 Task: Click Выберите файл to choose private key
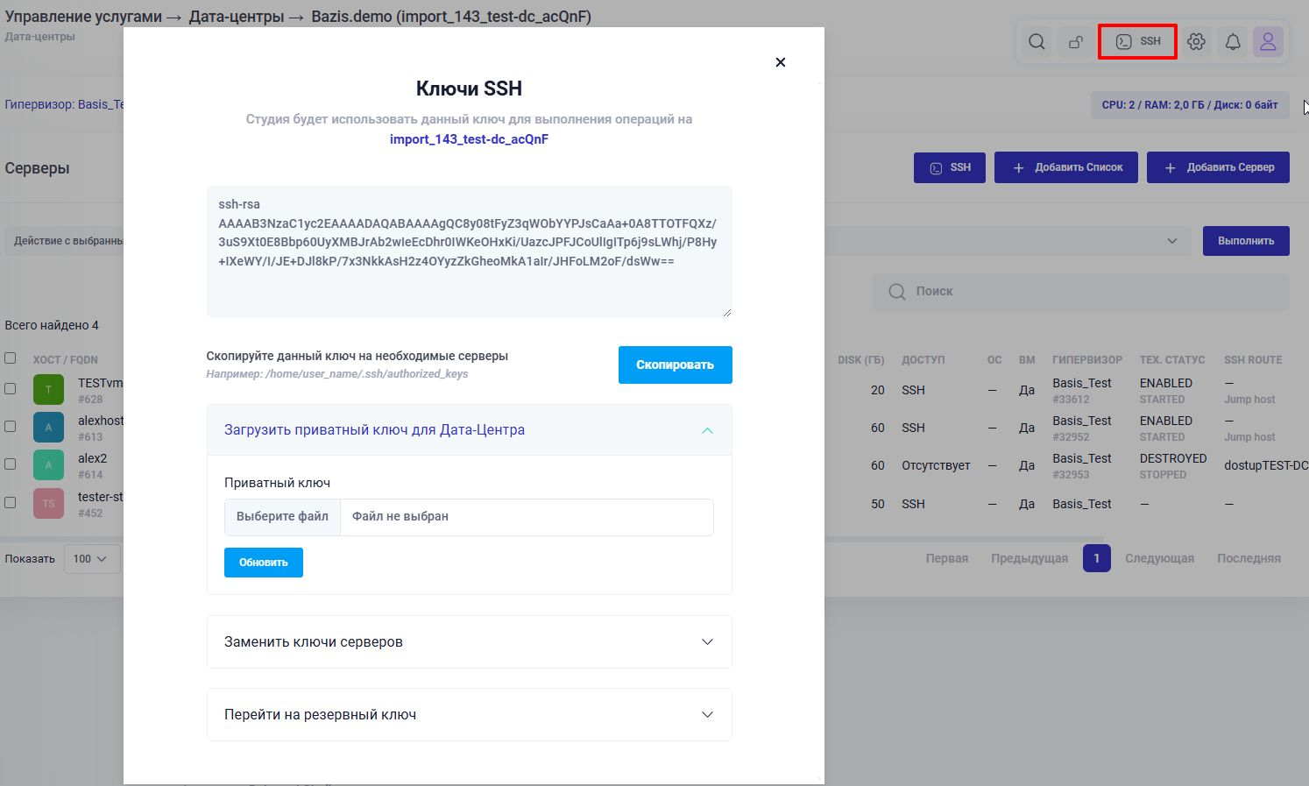pos(282,517)
